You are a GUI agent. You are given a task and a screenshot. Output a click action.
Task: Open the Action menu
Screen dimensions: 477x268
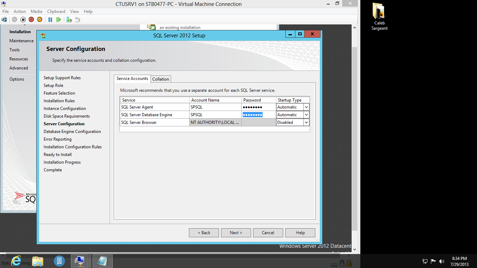pyautogui.click(x=20, y=12)
